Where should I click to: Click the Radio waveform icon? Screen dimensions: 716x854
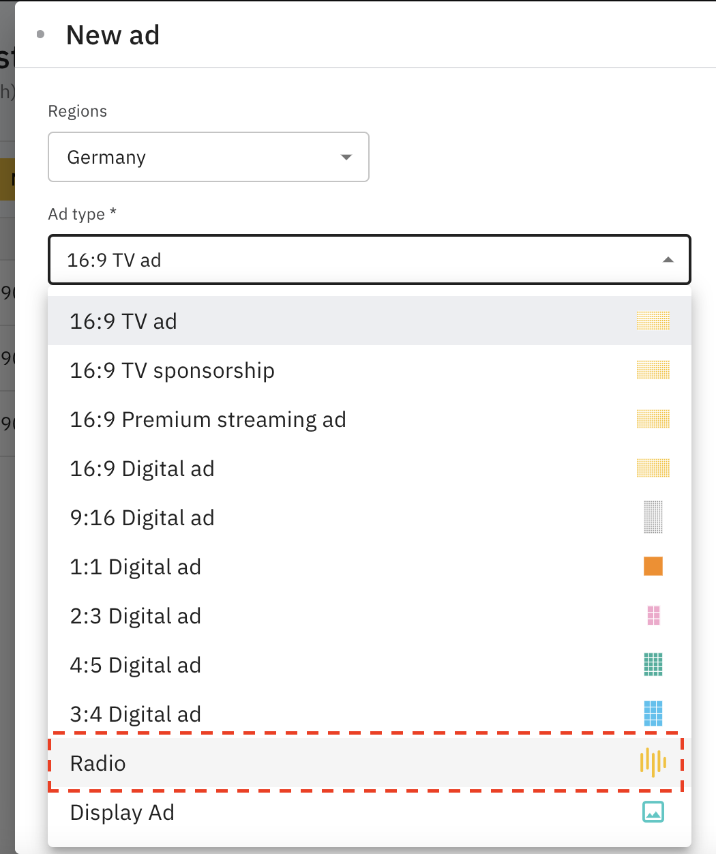coord(653,763)
